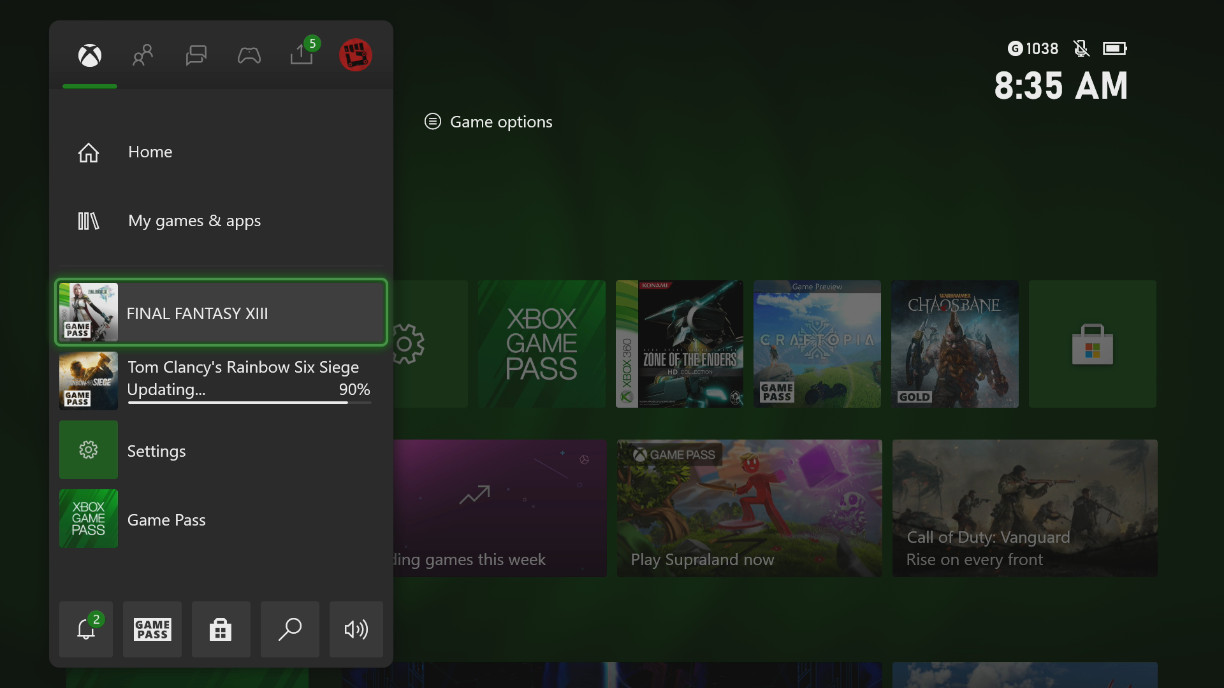The height and width of the screenshot is (688, 1224).
Task: Open the People tab in guide
Action: click(143, 55)
